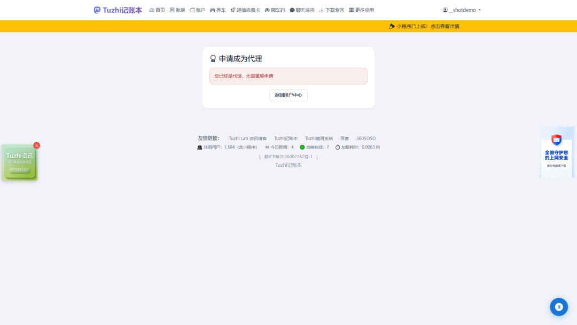The width and height of the screenshot is (577, 325).
Task: Click the 注册用户 1,584 statistic text
Action: point(230,147)
